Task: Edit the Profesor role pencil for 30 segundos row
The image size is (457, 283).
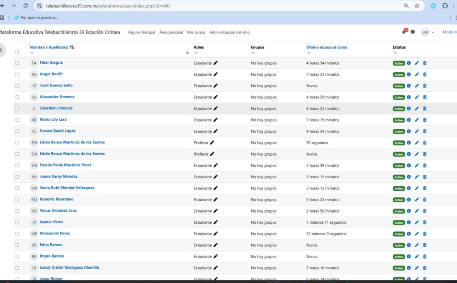Action: (212, 143)
